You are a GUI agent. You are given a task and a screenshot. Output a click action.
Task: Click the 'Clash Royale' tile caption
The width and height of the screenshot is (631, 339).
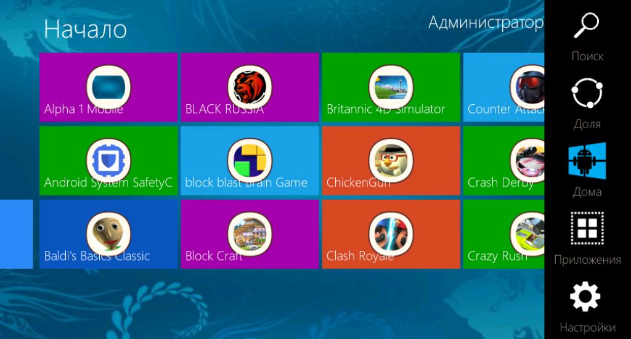point(360,256)
